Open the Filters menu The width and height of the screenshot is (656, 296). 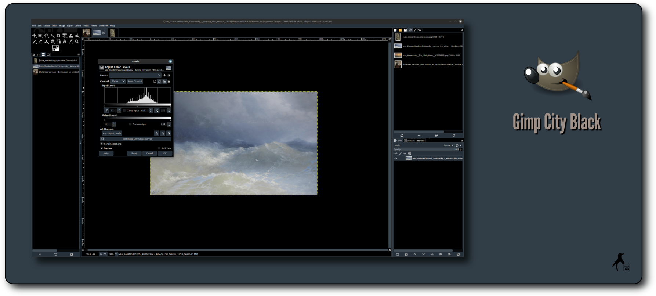point(94,26)
